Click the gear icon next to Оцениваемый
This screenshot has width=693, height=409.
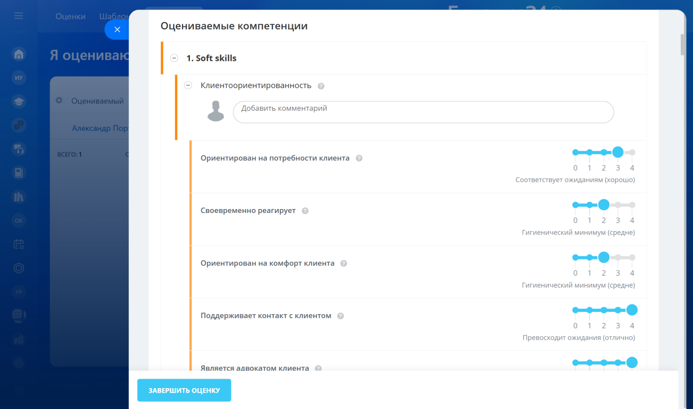click(x=59, y=101)
